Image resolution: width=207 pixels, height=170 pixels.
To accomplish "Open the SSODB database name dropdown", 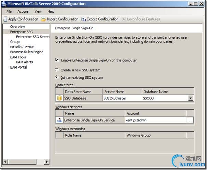I will click(191, 98).
